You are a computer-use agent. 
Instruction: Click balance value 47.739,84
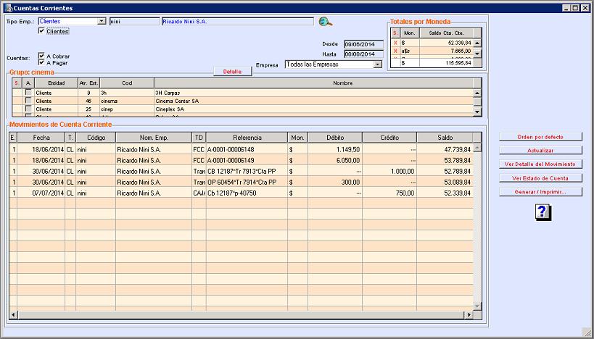(445, 149)
